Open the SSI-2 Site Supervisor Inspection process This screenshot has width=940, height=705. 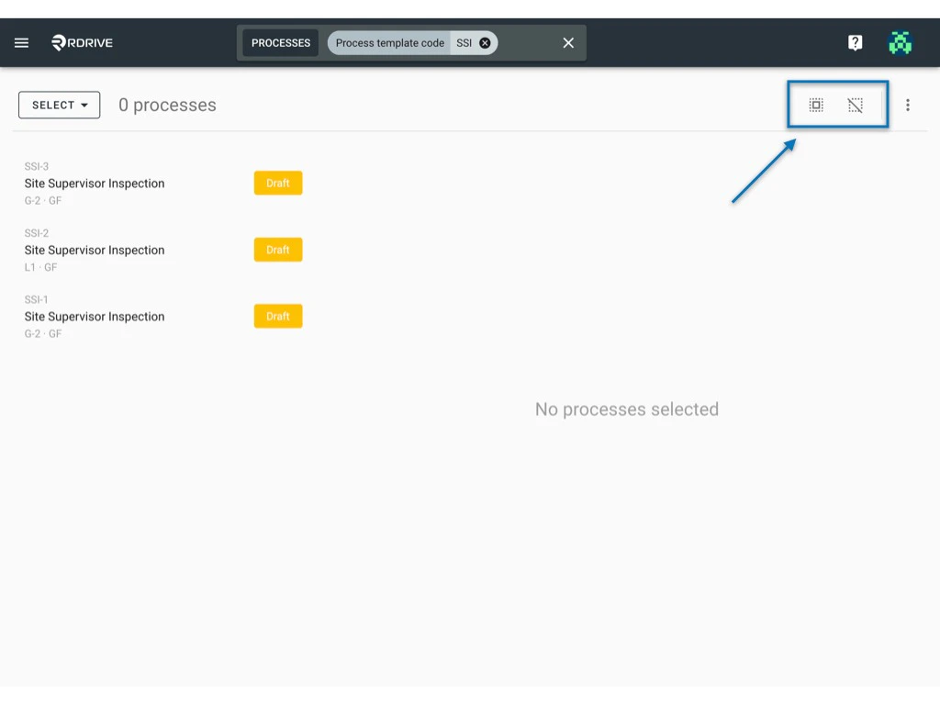coord(95,250)
